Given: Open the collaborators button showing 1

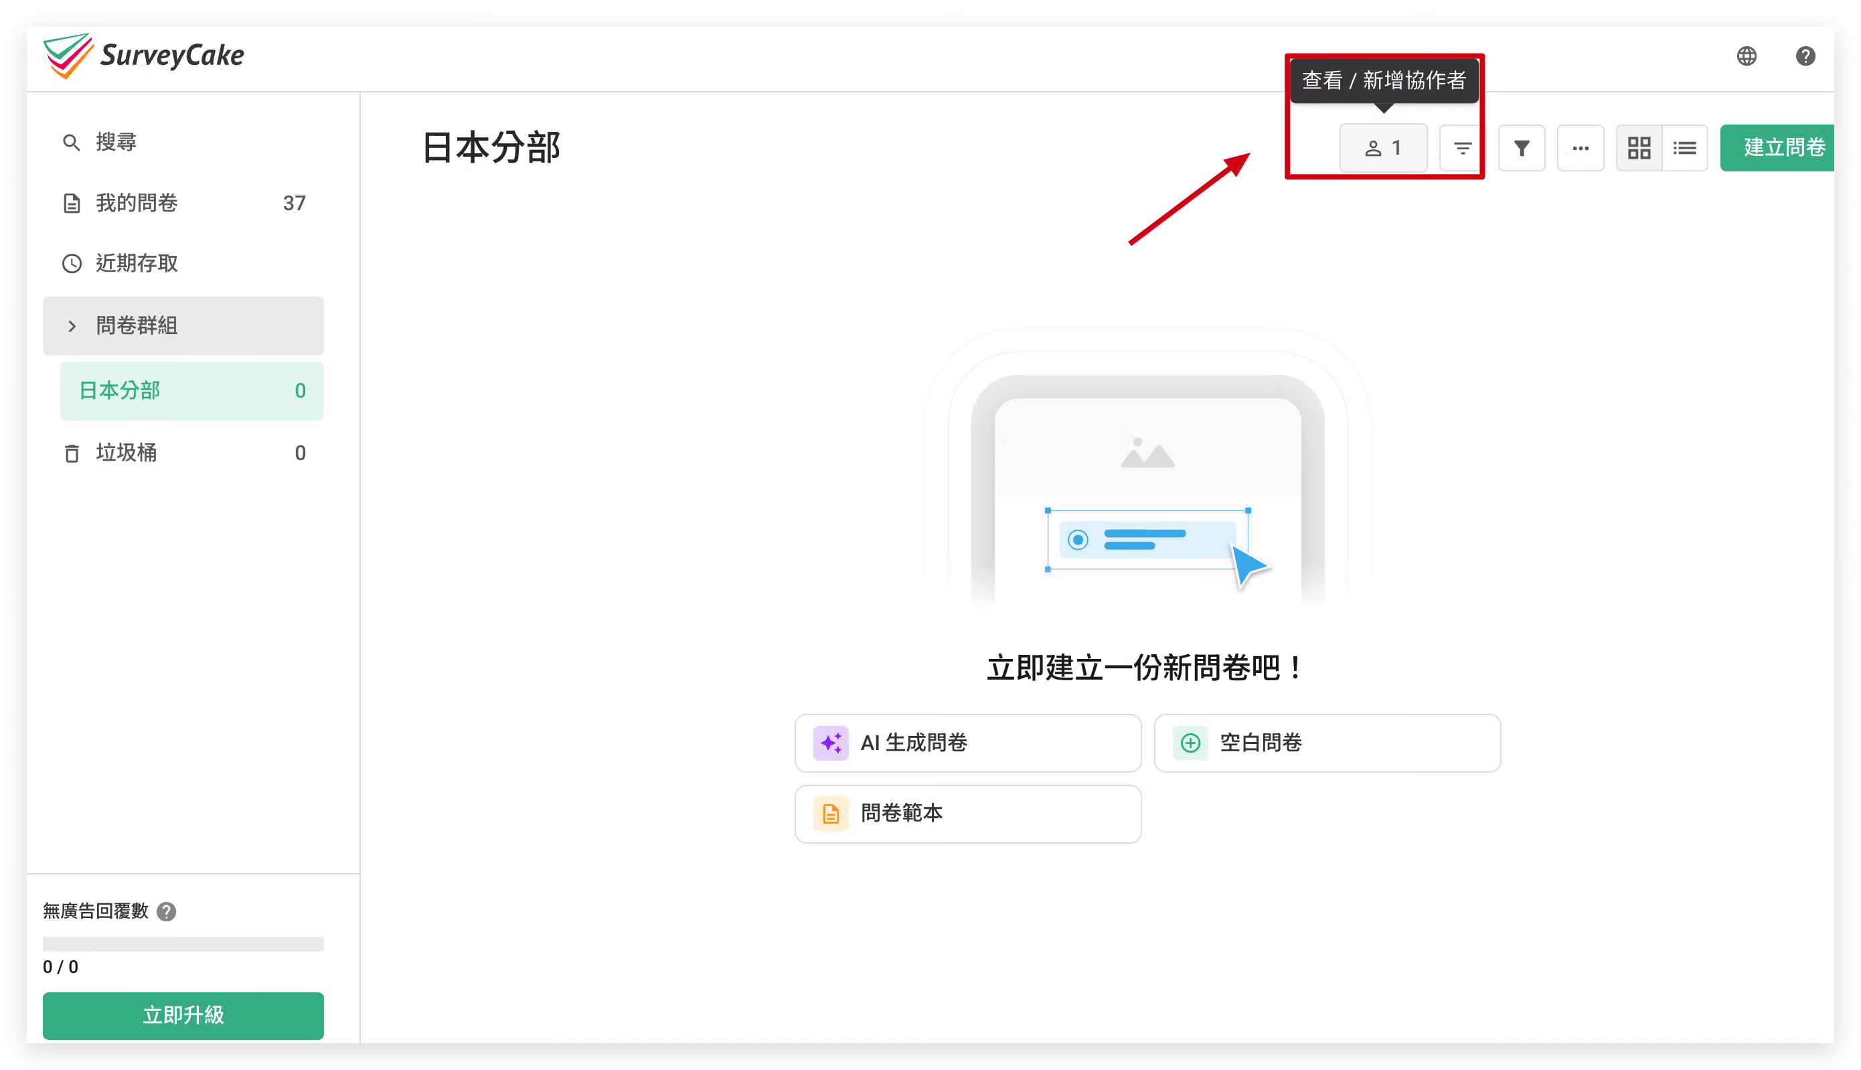Looking at the screenshot, I should click(1383, 149).
